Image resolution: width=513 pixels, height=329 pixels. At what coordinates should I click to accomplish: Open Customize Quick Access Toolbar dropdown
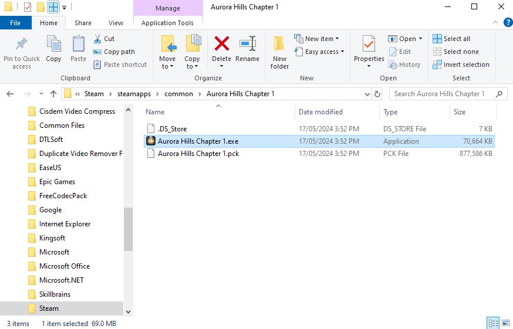[x=65, y=7]
